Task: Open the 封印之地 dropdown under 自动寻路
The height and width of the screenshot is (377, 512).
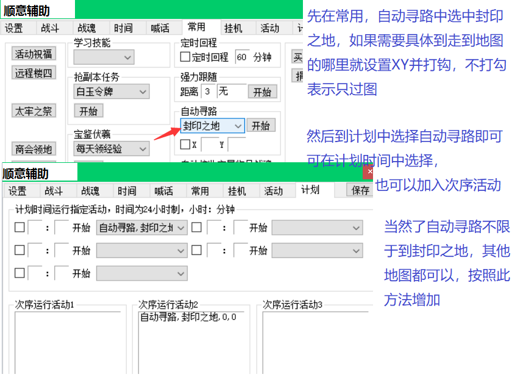Action: (x=212, y=126)
